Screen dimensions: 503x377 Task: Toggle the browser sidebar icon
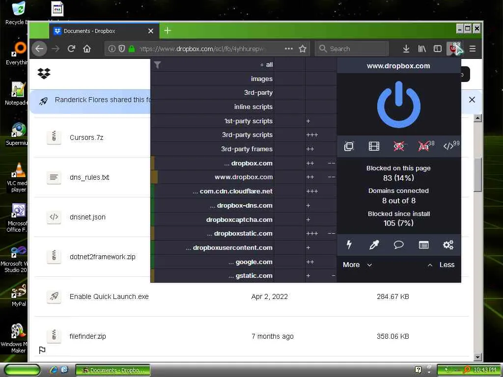coord(438,49)
